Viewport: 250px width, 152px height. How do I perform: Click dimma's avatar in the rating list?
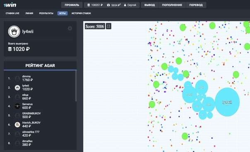(x=17, y=78)
